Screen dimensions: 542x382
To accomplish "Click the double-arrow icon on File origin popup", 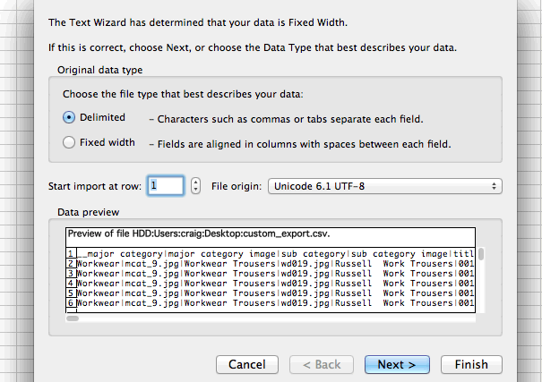I will 494,186.
